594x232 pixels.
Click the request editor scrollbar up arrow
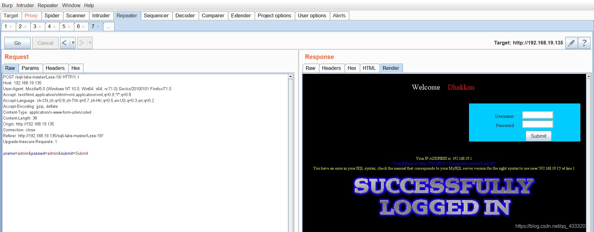tap(291, 77)
